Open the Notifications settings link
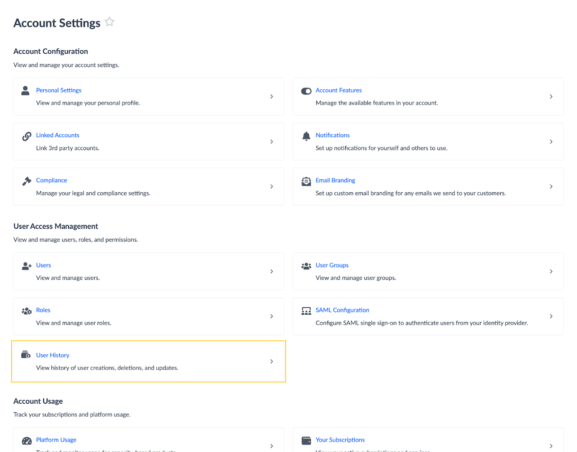Image resolution: width=577 pixels, height=452 pixels. [333, 135]
